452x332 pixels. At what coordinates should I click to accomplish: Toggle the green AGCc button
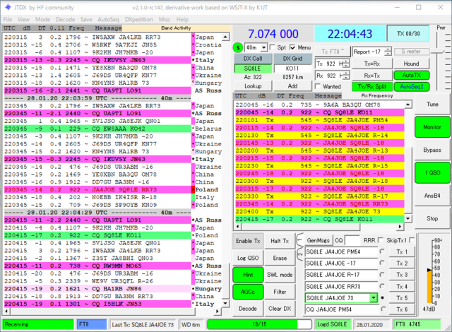pos(248,292)
